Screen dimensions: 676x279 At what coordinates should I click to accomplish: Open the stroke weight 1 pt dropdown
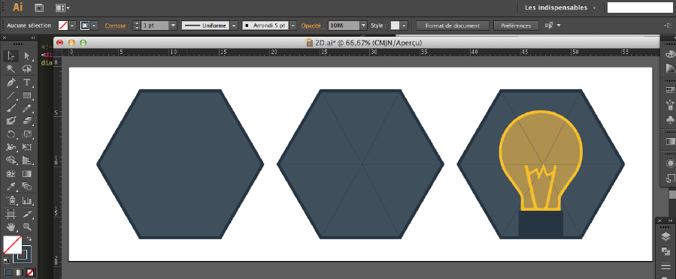173,25
